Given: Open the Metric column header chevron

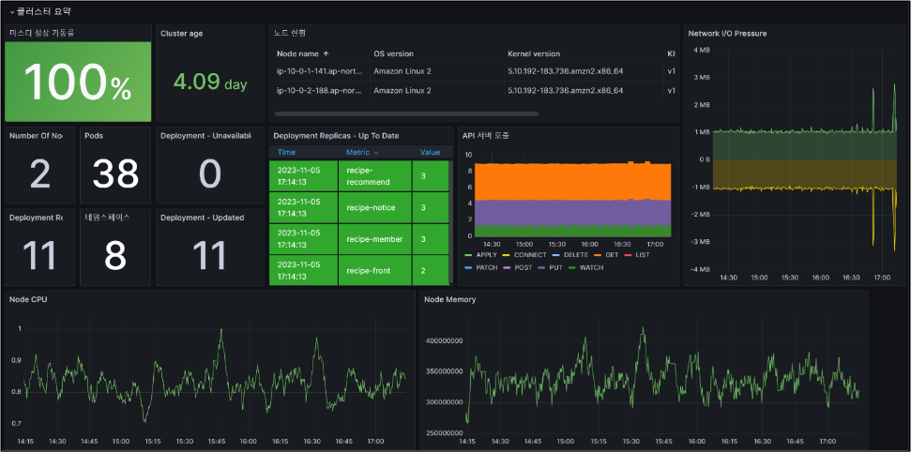Looking at the screenshot, I should click(376, 153).
